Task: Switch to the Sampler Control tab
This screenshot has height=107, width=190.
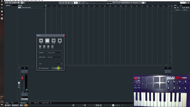Action: [45, 103]
